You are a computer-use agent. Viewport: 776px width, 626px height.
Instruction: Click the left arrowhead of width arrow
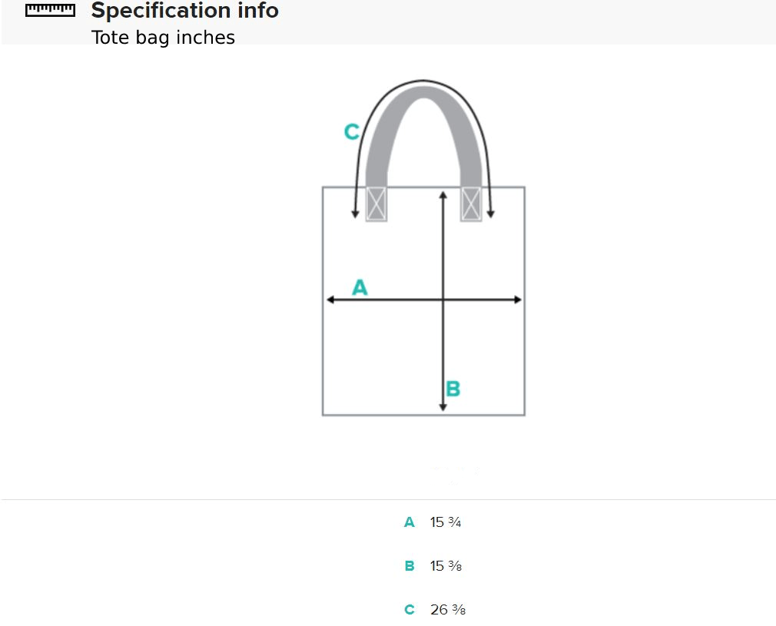tap(330, 300)
